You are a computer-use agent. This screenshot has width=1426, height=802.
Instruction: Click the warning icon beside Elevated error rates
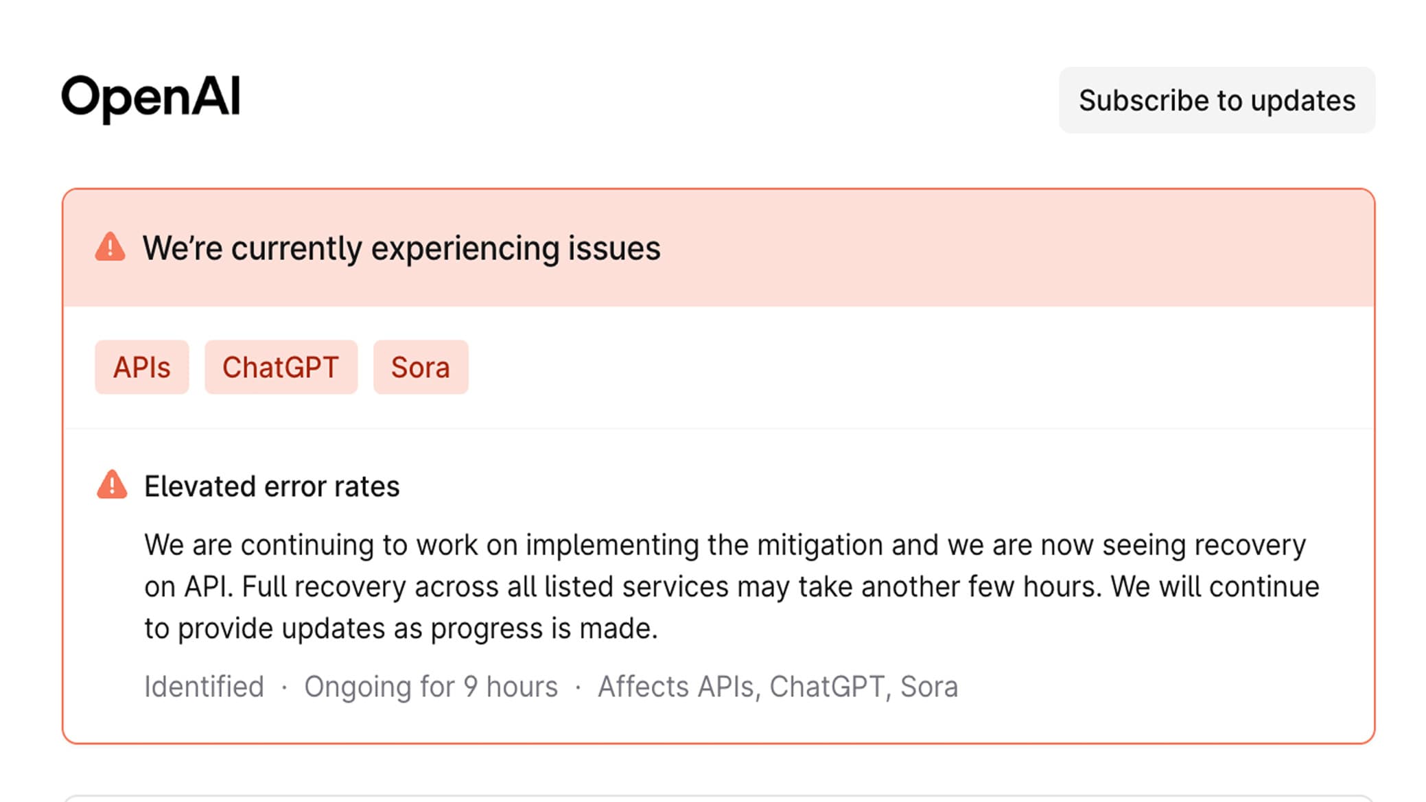coord(112,485)
